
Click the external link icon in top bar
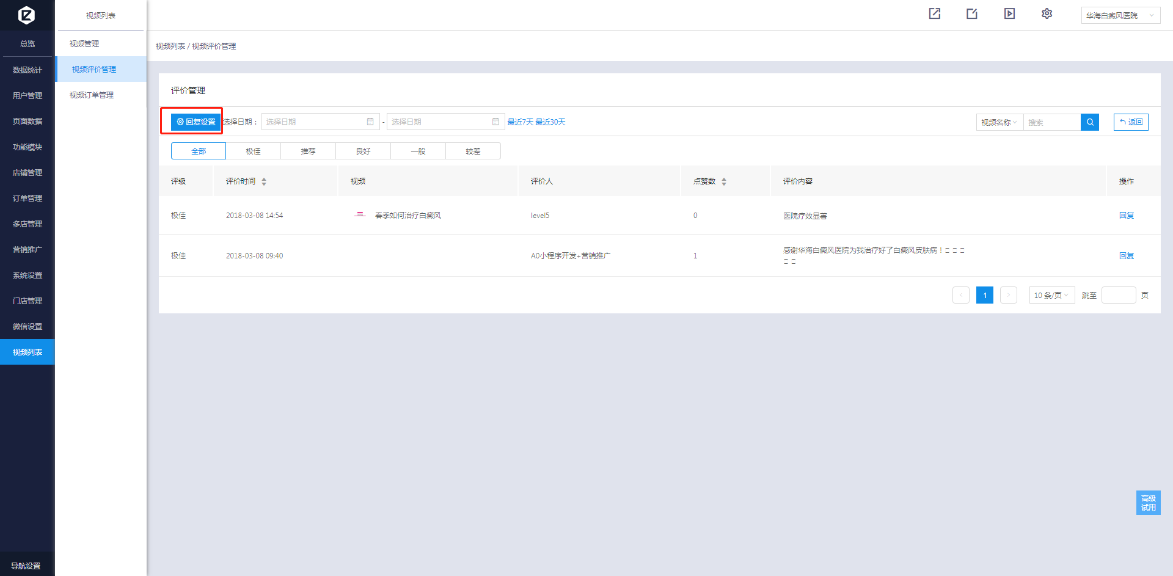[935, 13]
